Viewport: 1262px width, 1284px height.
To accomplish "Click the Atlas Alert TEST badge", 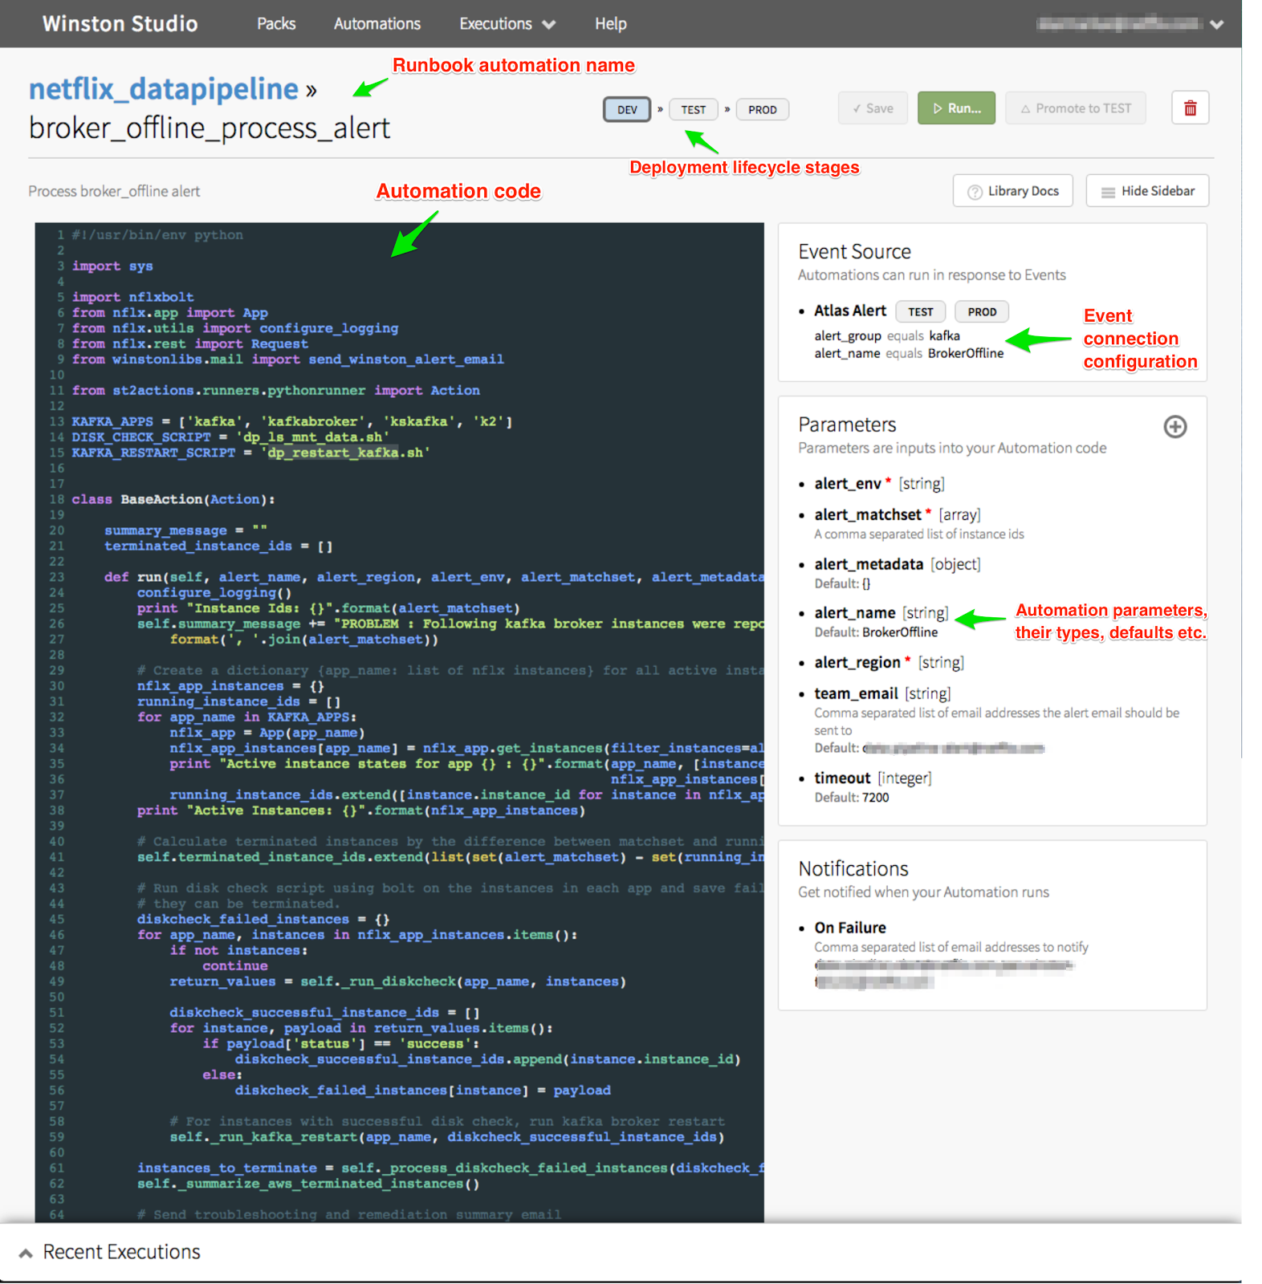I will tap(920, 312).
